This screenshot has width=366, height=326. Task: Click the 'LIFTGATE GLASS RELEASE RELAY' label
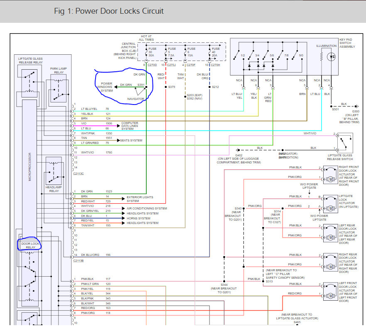(30, 61)
